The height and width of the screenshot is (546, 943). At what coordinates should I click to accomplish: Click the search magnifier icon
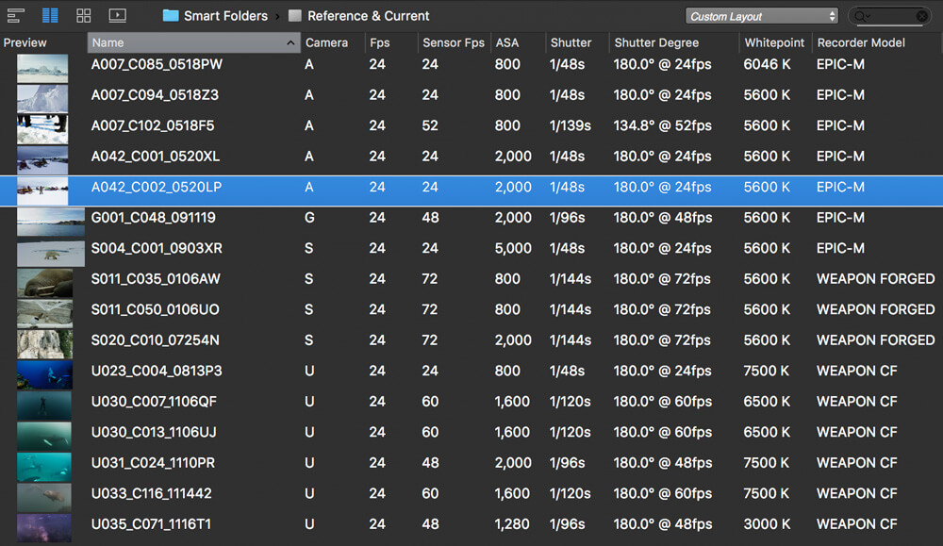[x=862, y=16]
